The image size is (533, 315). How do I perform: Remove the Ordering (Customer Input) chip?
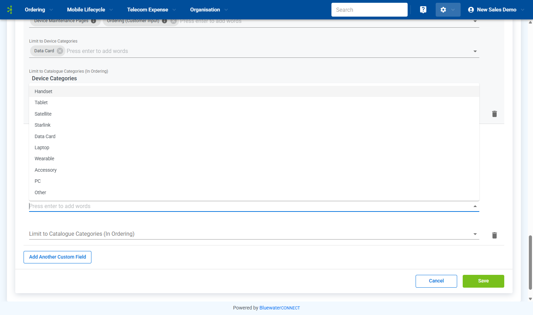pyautogui.click(x=173, y=21)
